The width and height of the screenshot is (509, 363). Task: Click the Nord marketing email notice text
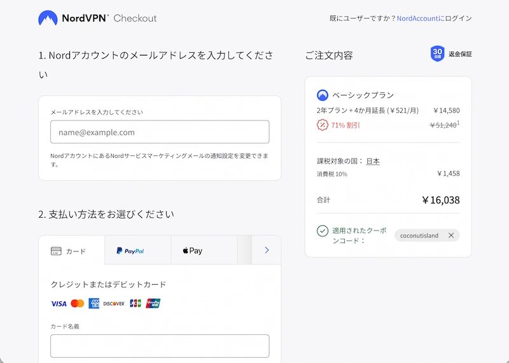click(x=160, y=160)
